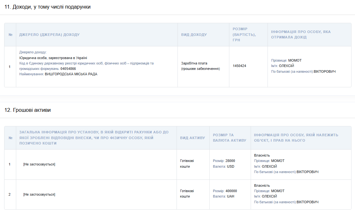Click the "Вид активу" column header
Image resolution: width=355 pixels, height=215 pixels.
(192, 138)
